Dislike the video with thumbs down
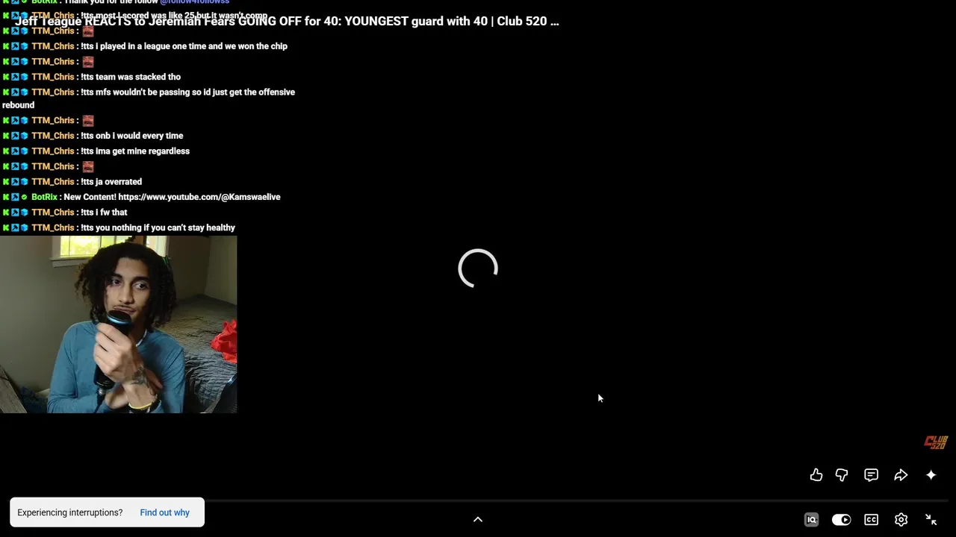 (x=842, y=475)
